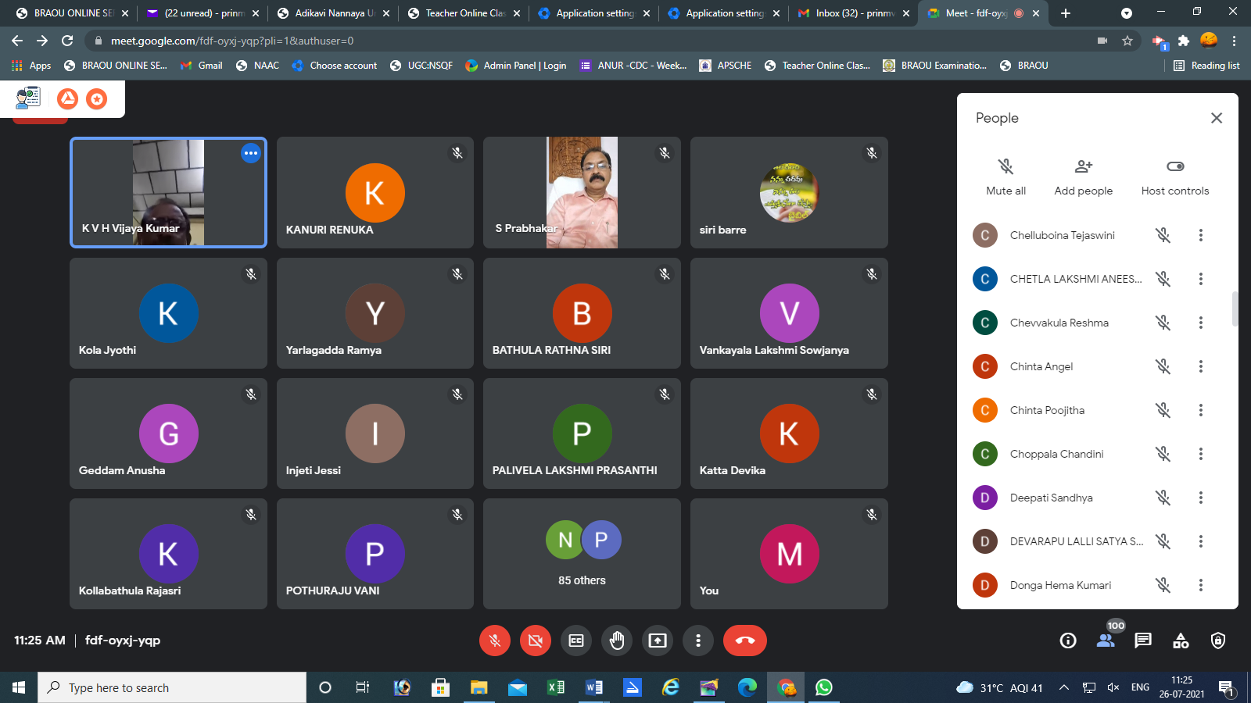
Task: Click the 85 others participant tile
Action: point(582,554)
